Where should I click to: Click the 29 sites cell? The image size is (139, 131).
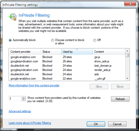click(67, 57)
